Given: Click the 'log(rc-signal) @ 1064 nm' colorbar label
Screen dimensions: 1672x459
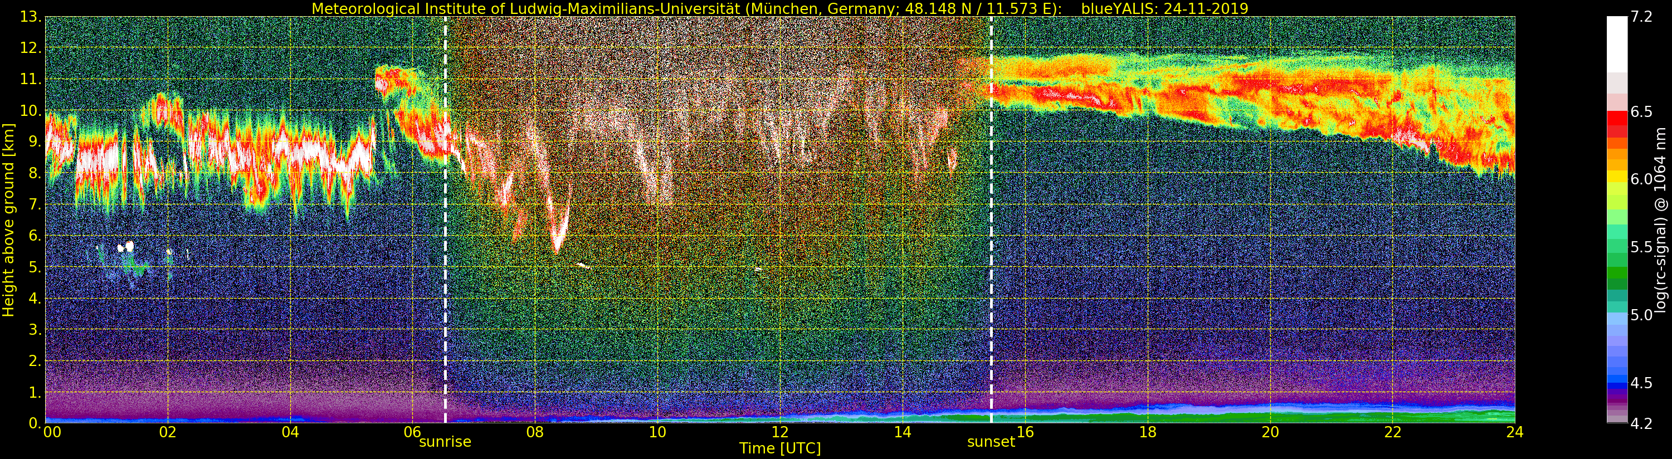Looking at the screenshot, I should click(1663, 221).
